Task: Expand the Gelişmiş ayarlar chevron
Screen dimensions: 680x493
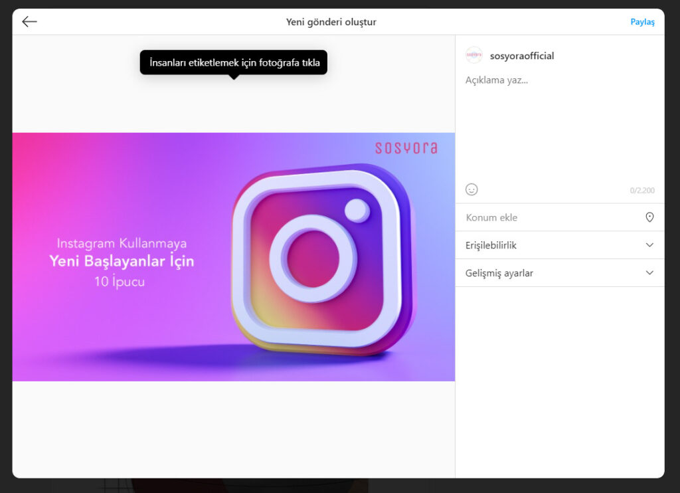Action: pos(649,273)
